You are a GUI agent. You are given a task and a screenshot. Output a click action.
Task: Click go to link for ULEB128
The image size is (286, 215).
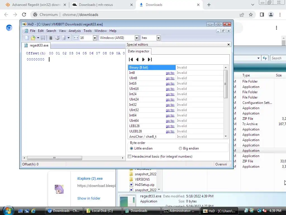click(x=170, y=131)
